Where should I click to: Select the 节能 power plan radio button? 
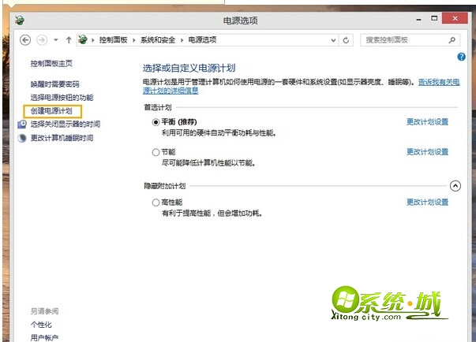point(156,152)
